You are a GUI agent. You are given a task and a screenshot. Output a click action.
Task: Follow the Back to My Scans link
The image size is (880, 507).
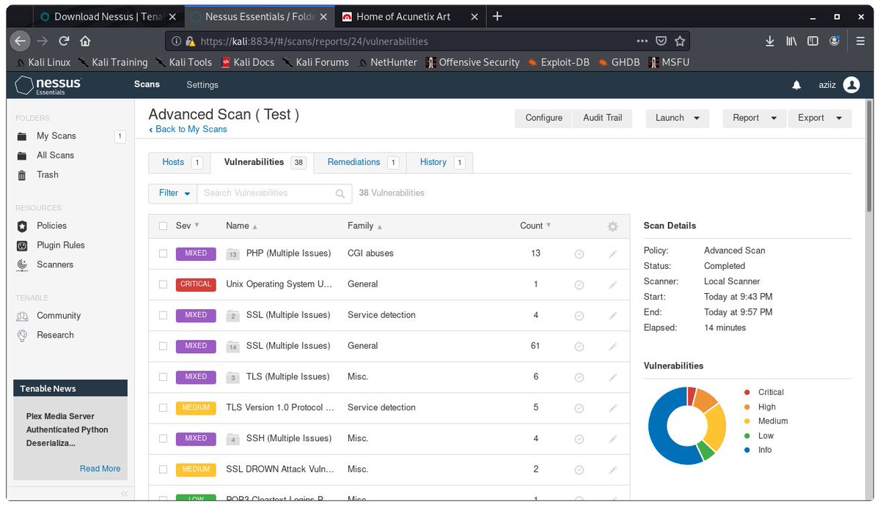(x=188, y=130)
